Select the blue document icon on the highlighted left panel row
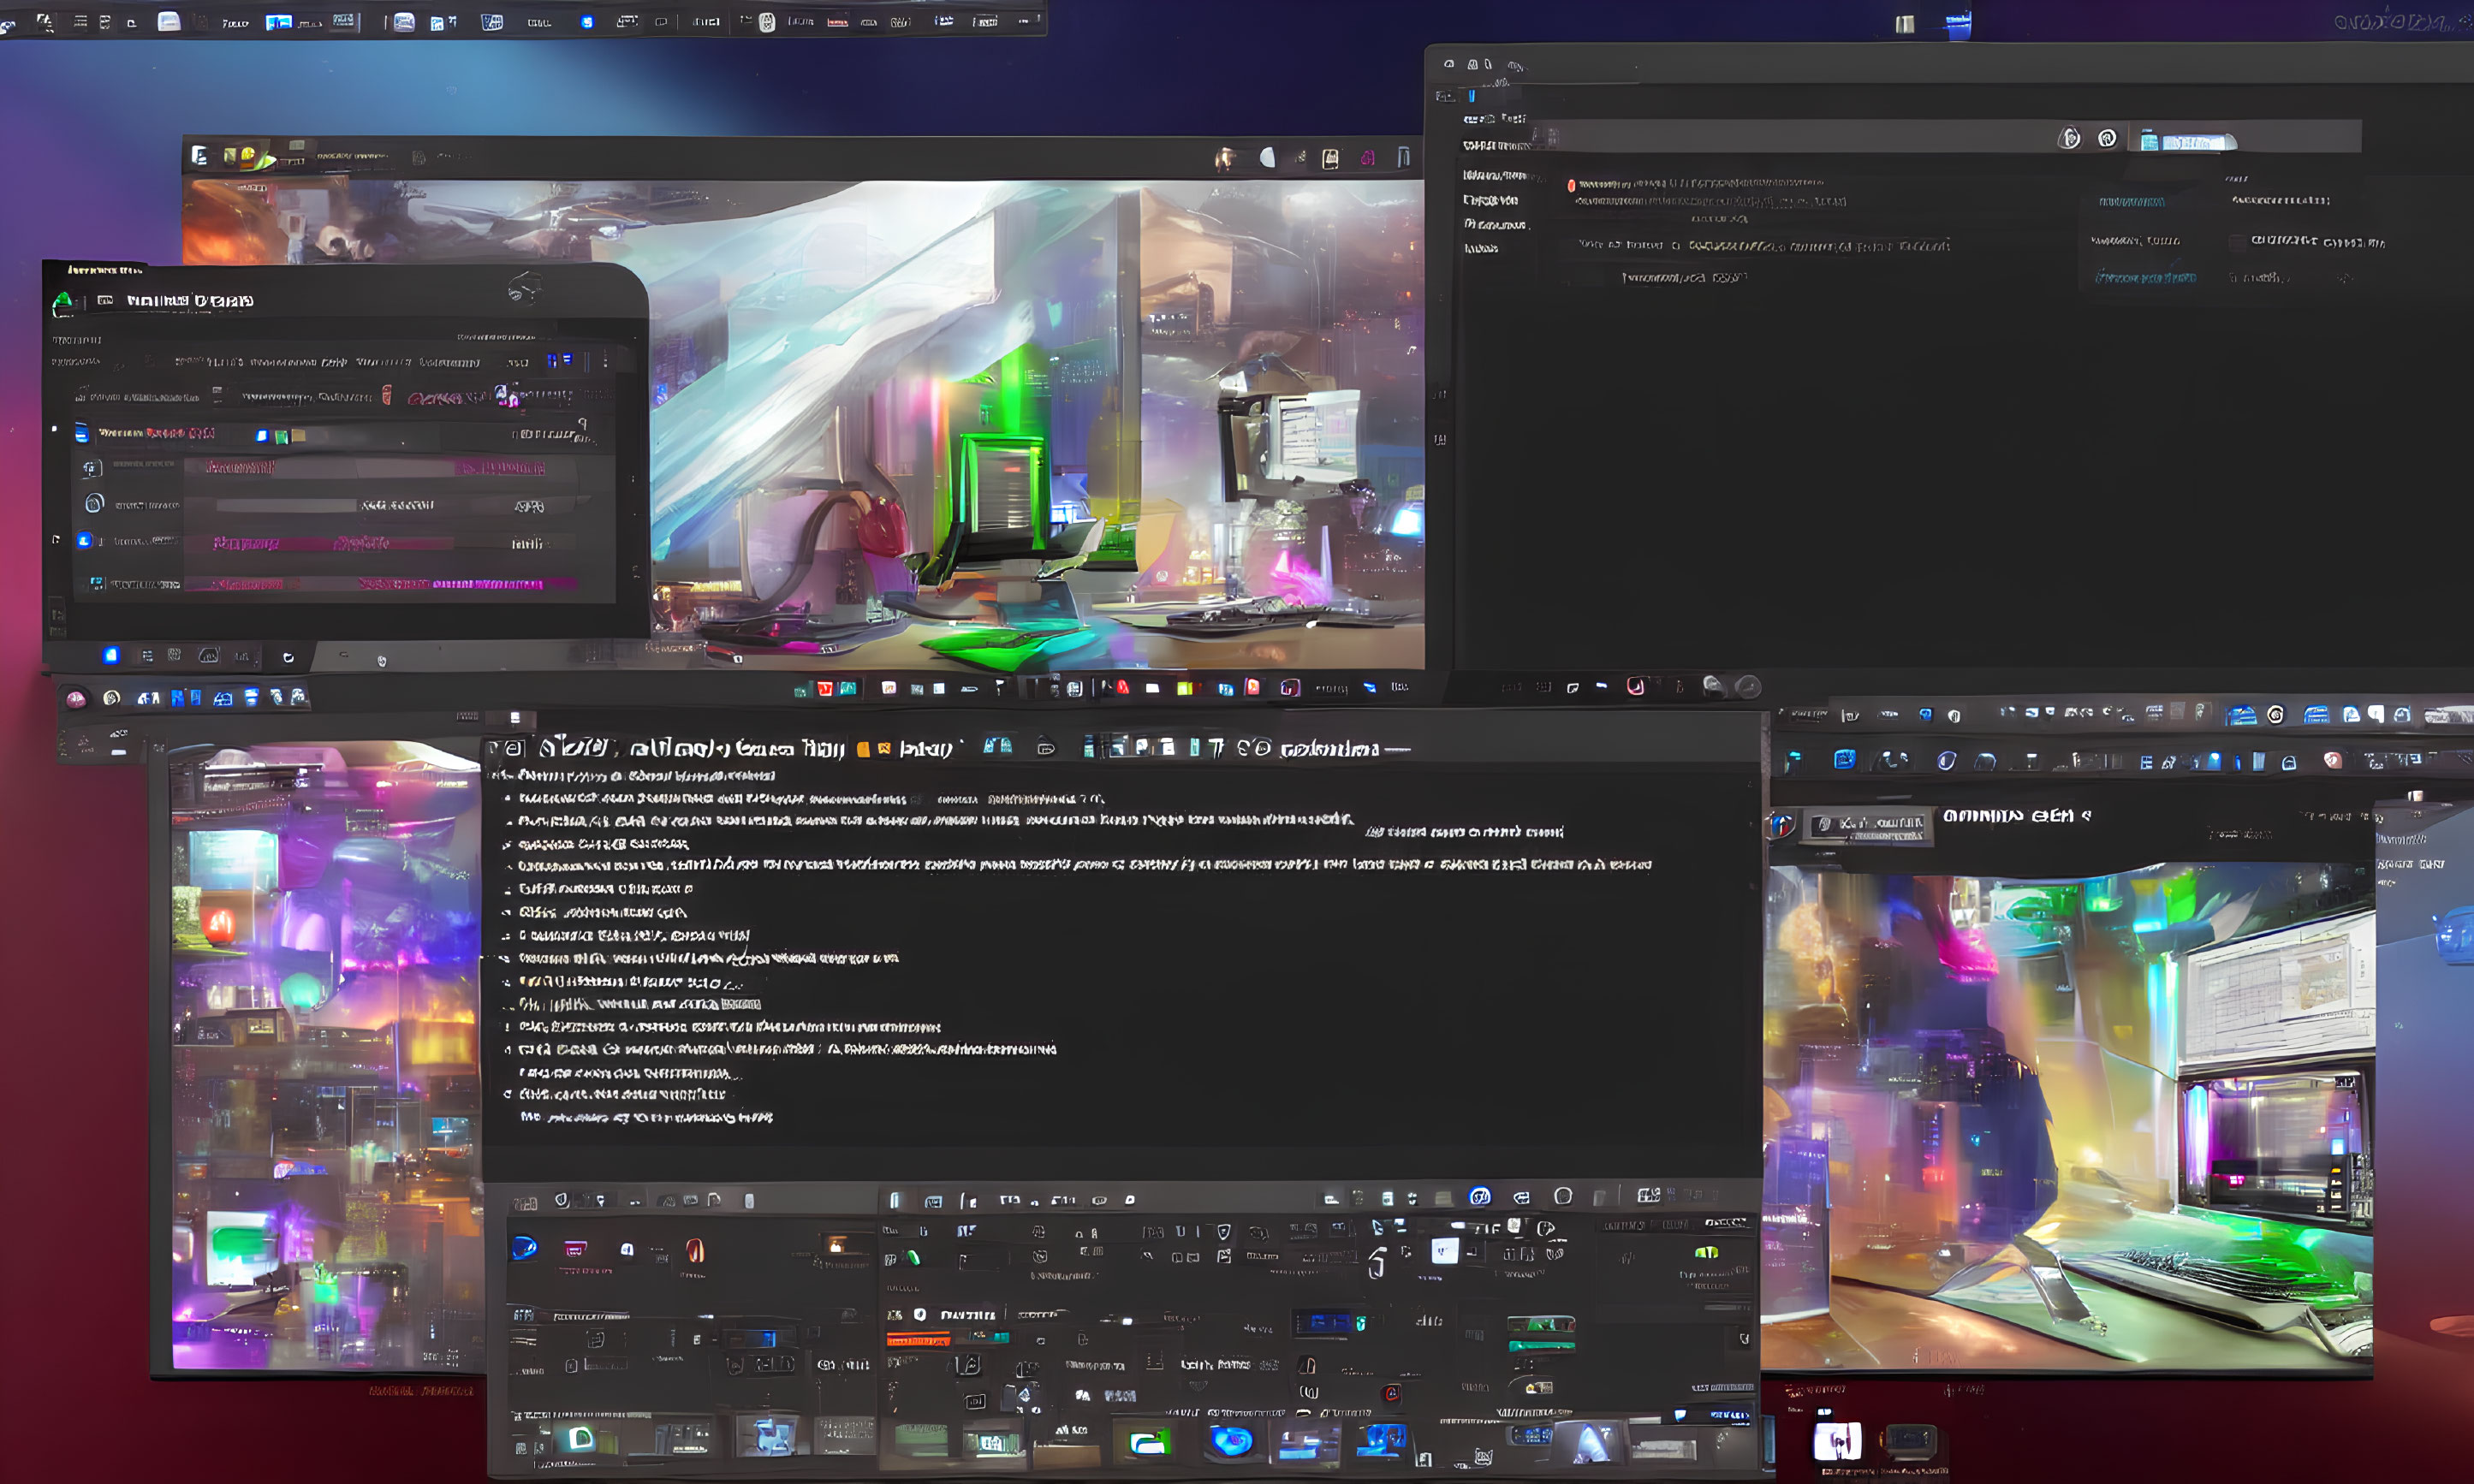 click(x=82, y=433)
